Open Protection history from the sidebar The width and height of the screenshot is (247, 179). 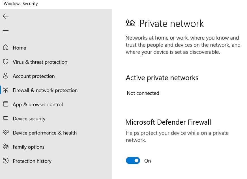[32, 161]
